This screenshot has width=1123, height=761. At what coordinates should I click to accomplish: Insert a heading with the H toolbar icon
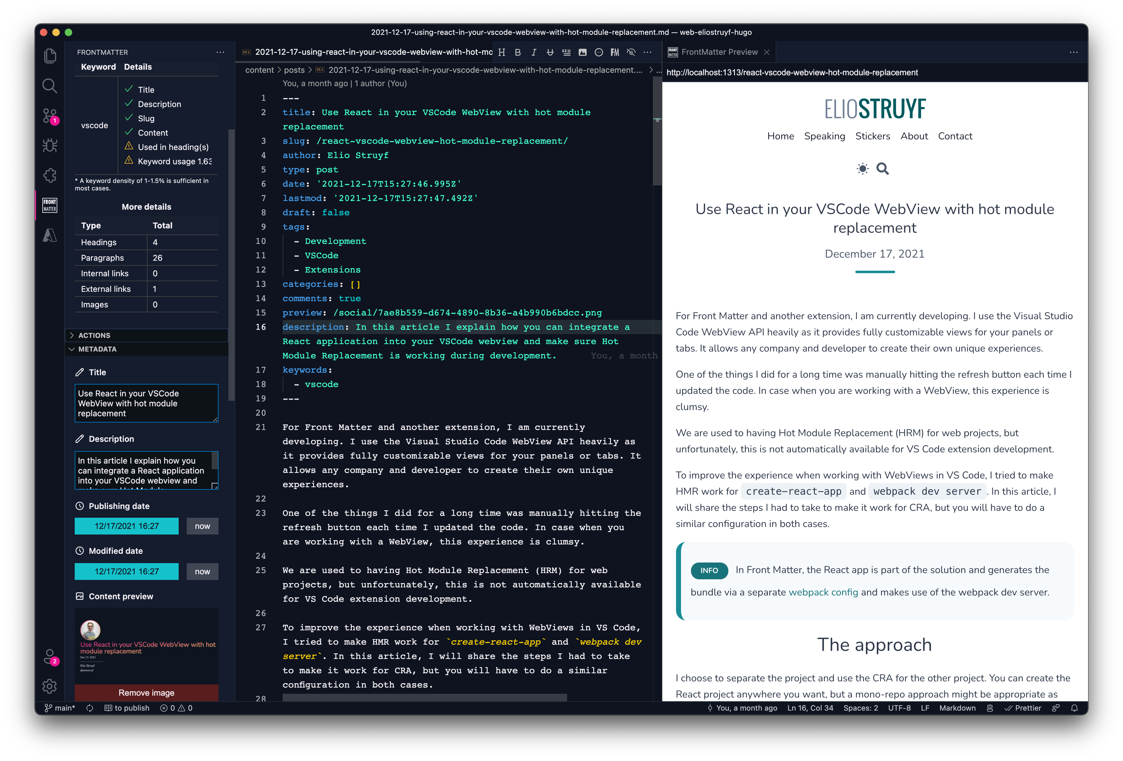(501, 52)
